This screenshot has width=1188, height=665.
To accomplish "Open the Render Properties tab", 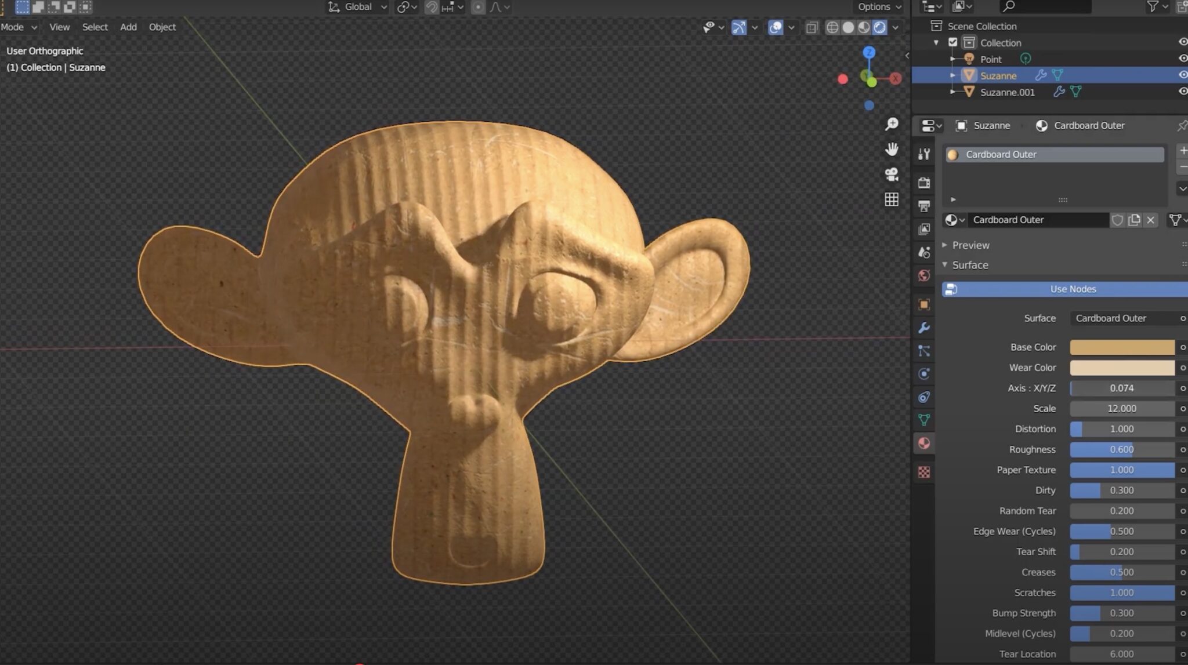I will coord(923,183).
